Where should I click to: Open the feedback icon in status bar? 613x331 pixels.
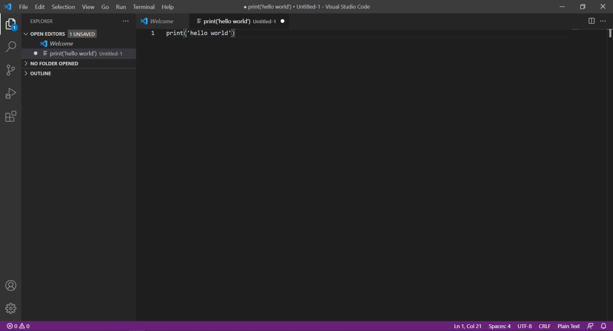click(590, 326)
